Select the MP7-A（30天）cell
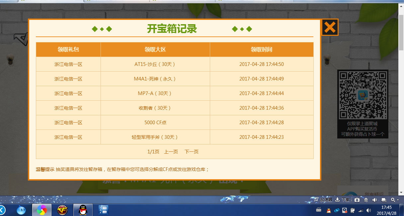This screenshot has height=216, width=404. click(155, 93)
